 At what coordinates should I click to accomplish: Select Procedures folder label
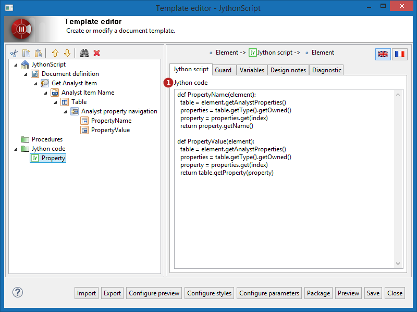47,139
